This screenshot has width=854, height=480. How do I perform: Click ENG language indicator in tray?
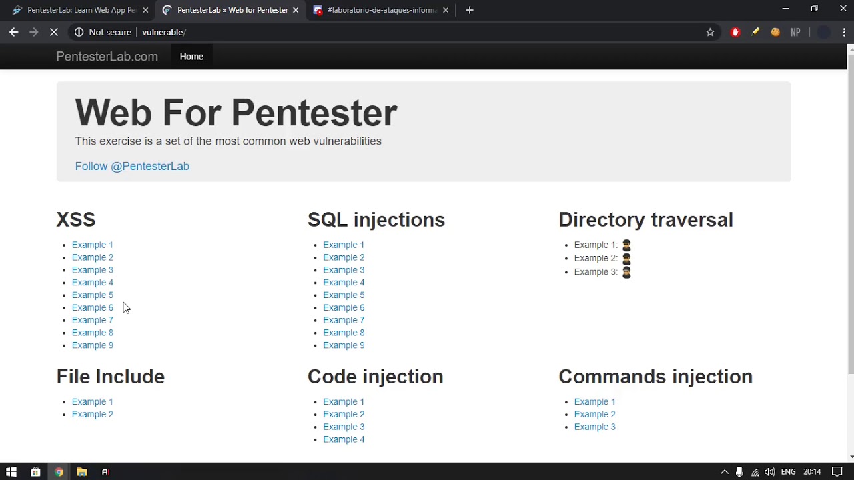788,472
